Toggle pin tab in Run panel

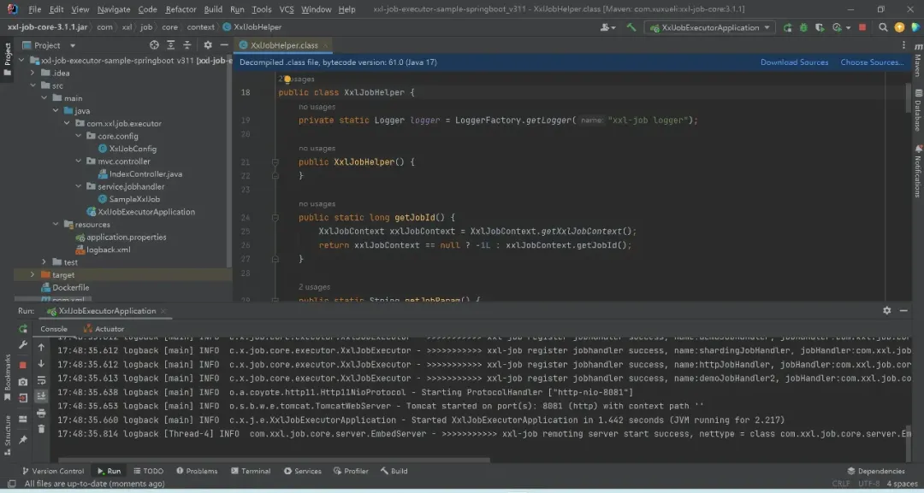(23, 439)
